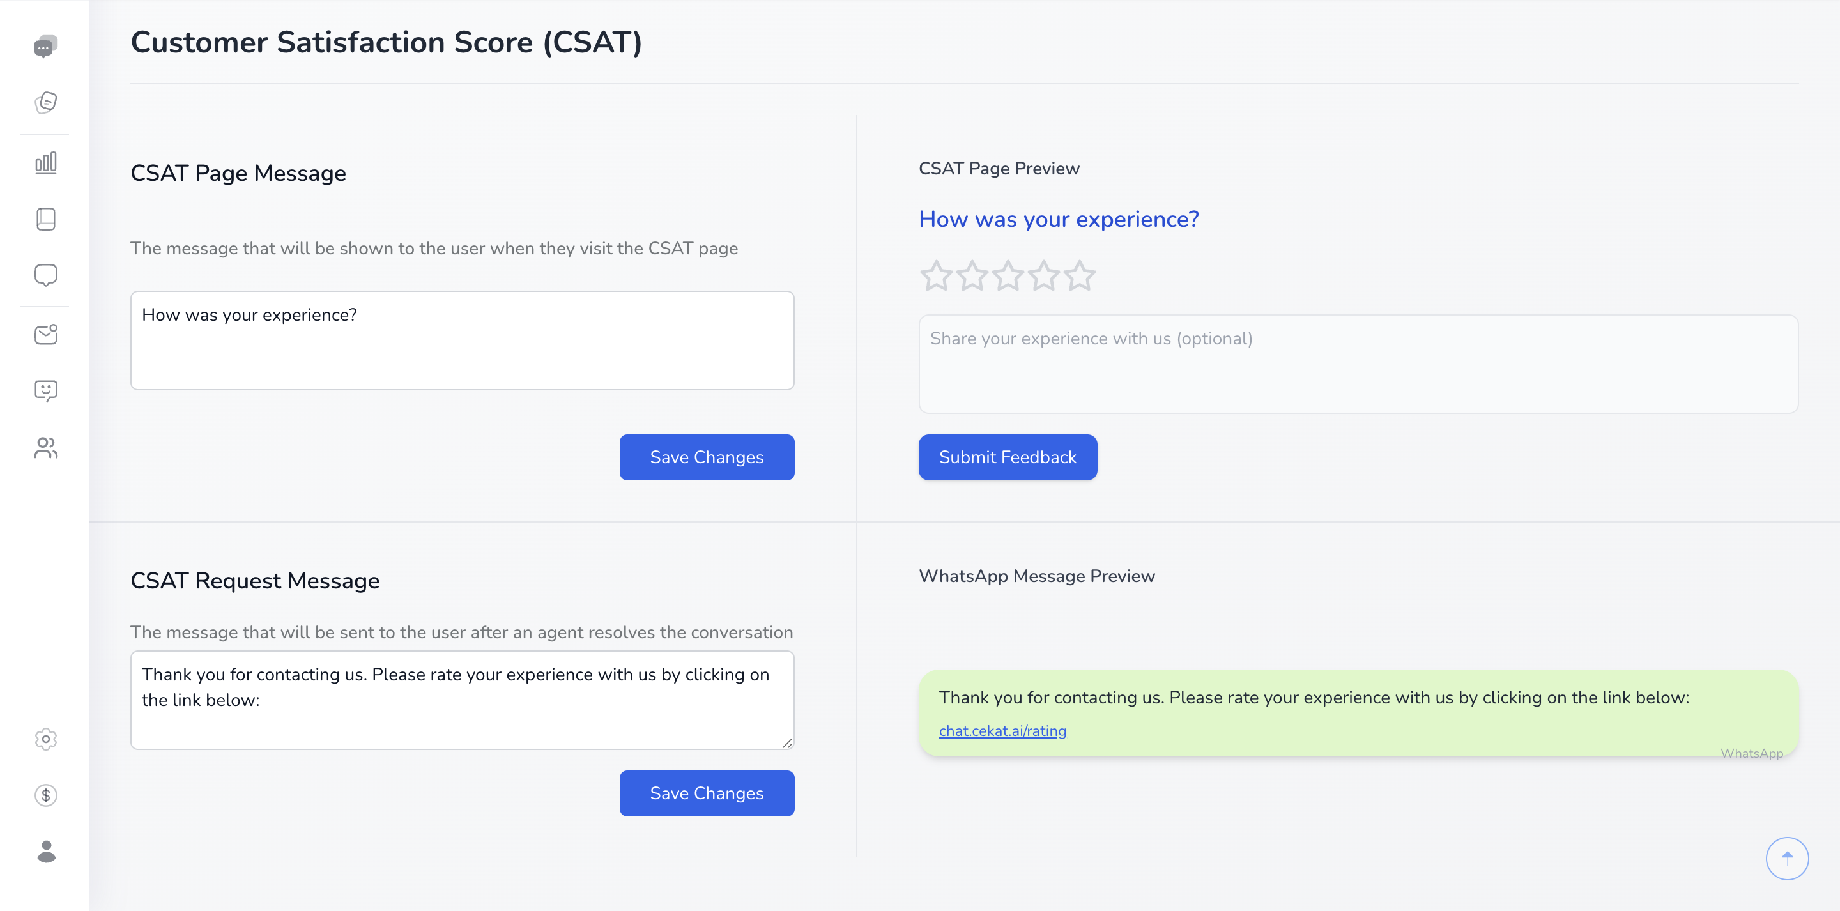Follow the chat.cekat.ai/rating link

(x=1002, y=731)
